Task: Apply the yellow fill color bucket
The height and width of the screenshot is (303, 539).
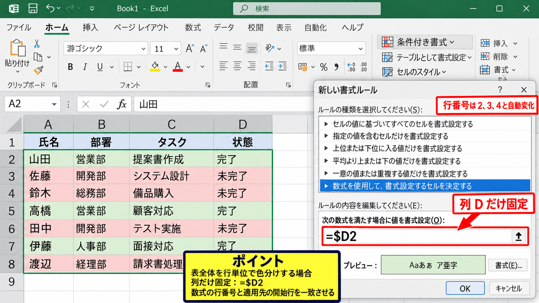Action: pos(155,67)
